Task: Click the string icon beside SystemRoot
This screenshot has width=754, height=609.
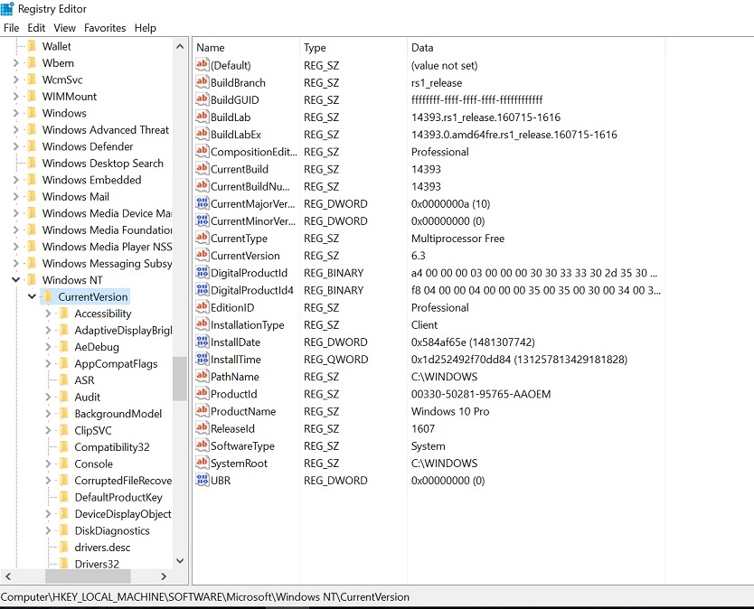Action: 202,463
